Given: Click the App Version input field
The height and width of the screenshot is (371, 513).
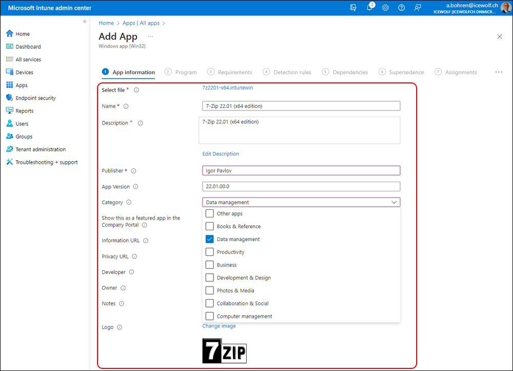Looking at the screenshot, I should coord(301,187).
